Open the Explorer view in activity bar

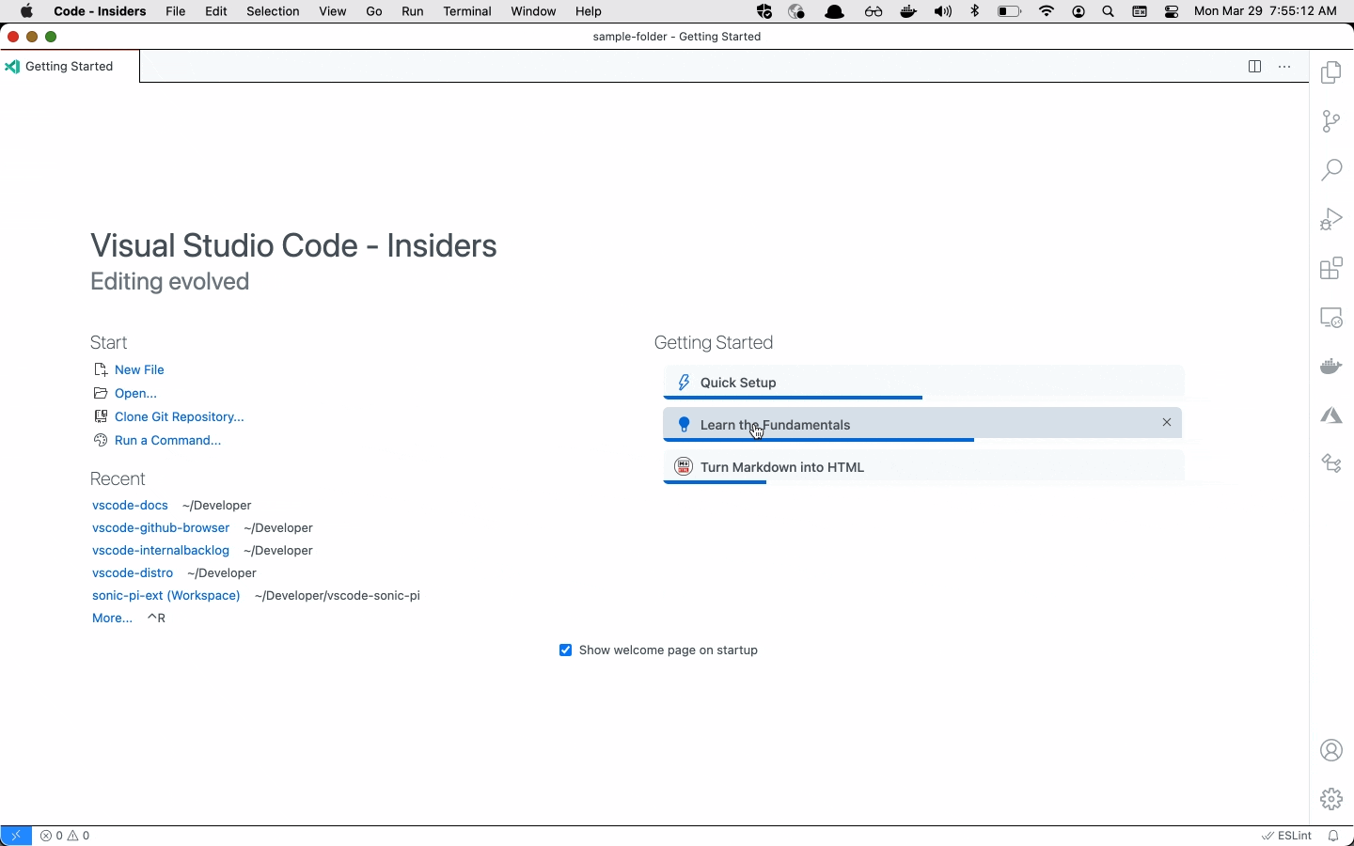coord(1332,73)
